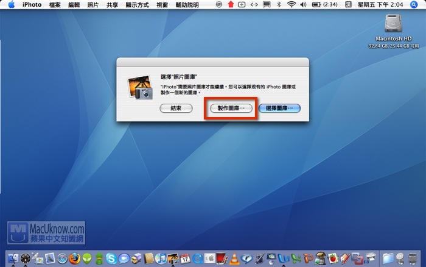Open the iPhoto application menu
The image size is (426, 267).
click(x=32, y=4)
